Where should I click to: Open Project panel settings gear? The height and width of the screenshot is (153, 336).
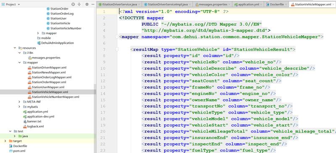87,4
